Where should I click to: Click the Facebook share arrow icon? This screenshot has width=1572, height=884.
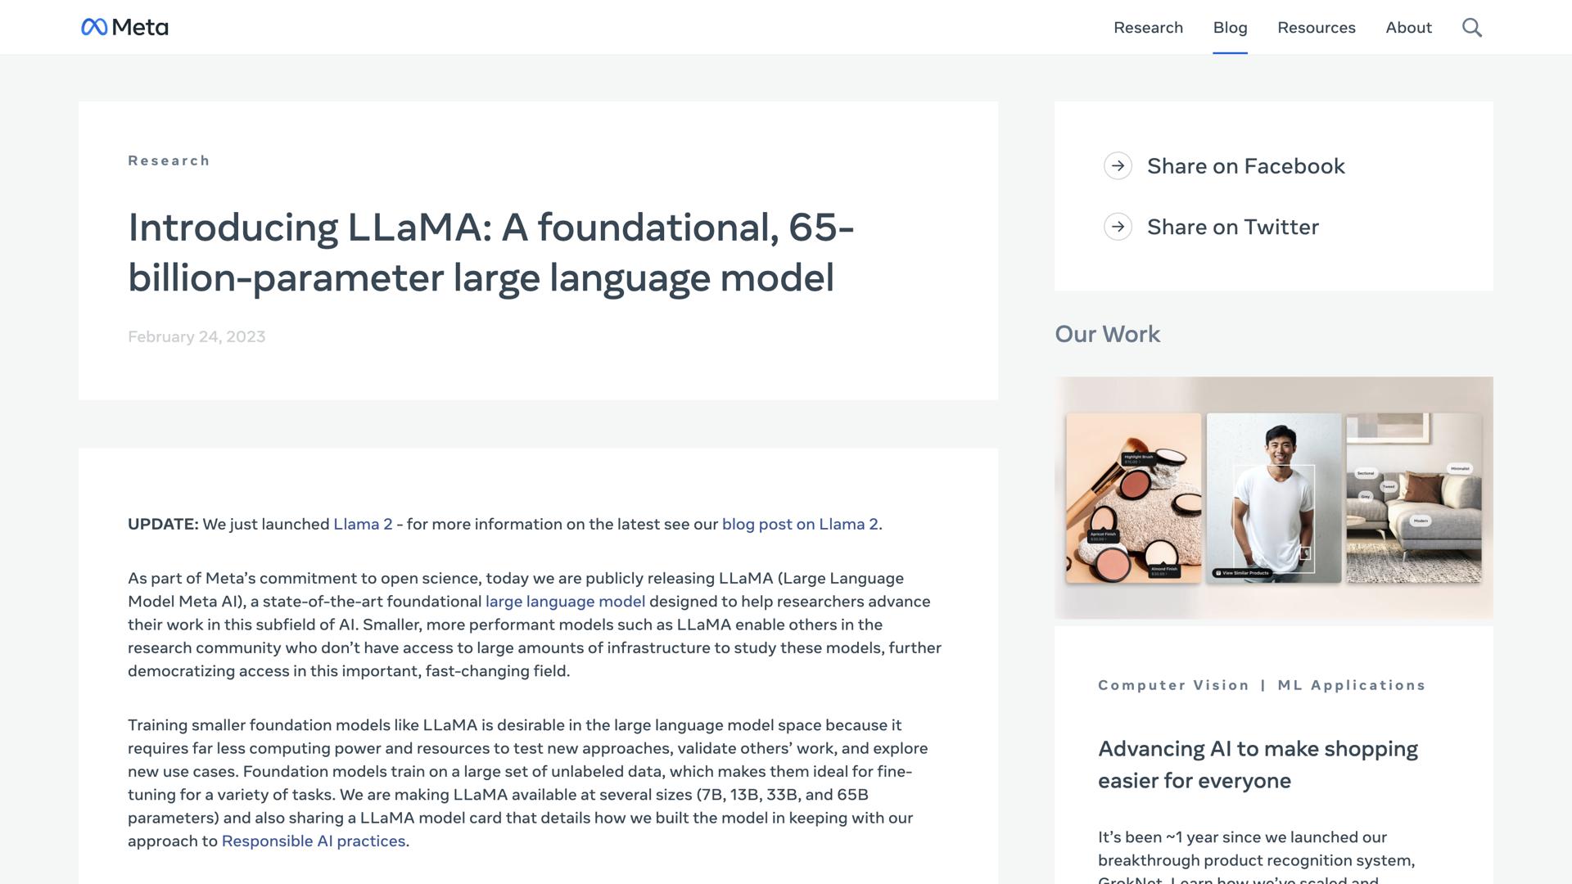tap(1118, 166)
